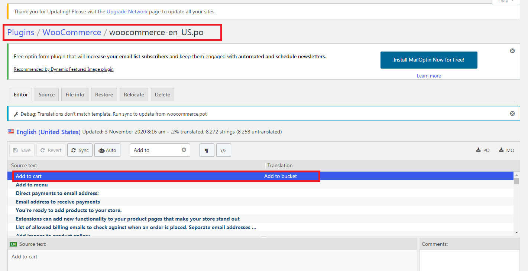Click inside the Source text pane
The height and width of the screenshot is (271, 528).
pyautogui.click(x=212, y=260)
